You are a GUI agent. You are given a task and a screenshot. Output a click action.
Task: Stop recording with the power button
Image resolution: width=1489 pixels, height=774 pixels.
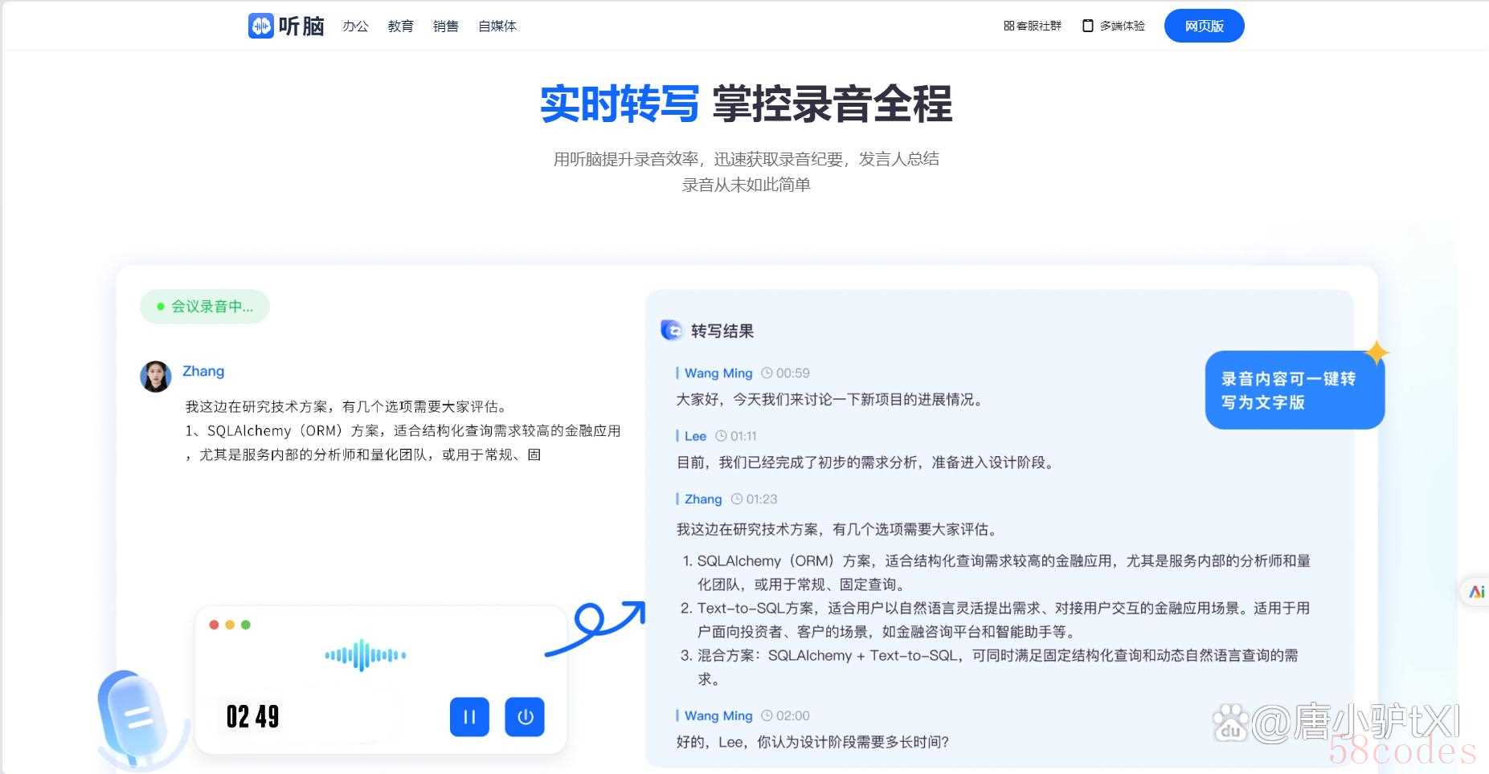pos(525,717)
